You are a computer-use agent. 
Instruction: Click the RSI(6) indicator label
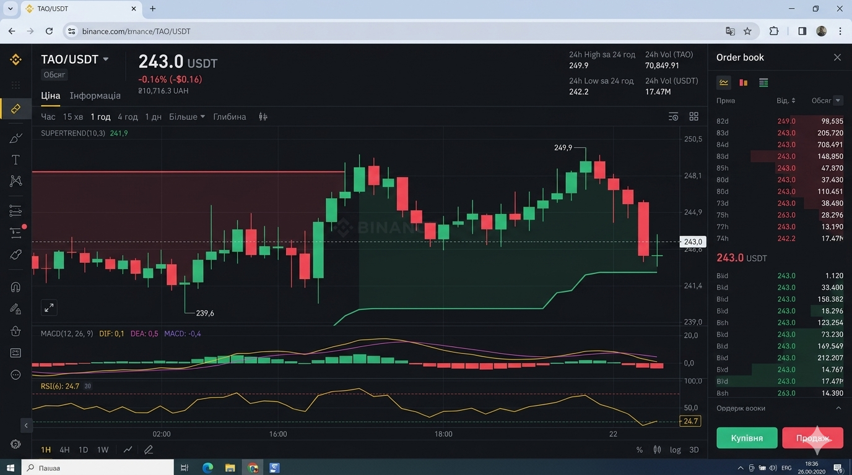point(60,386)
